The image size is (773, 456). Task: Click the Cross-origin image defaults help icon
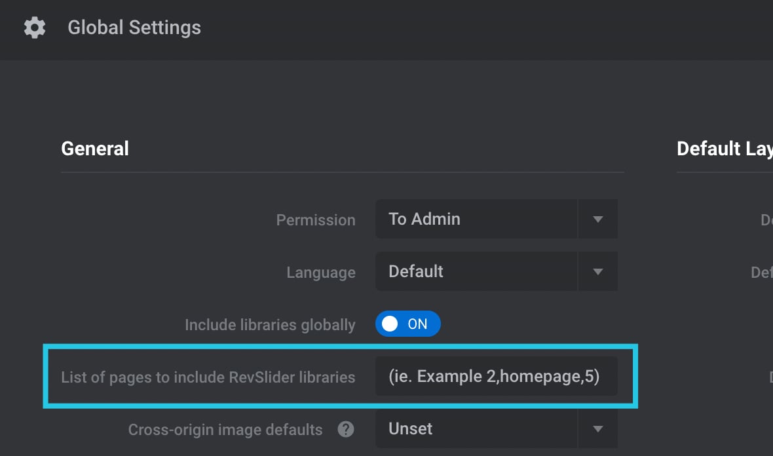(x=346, y=429)
